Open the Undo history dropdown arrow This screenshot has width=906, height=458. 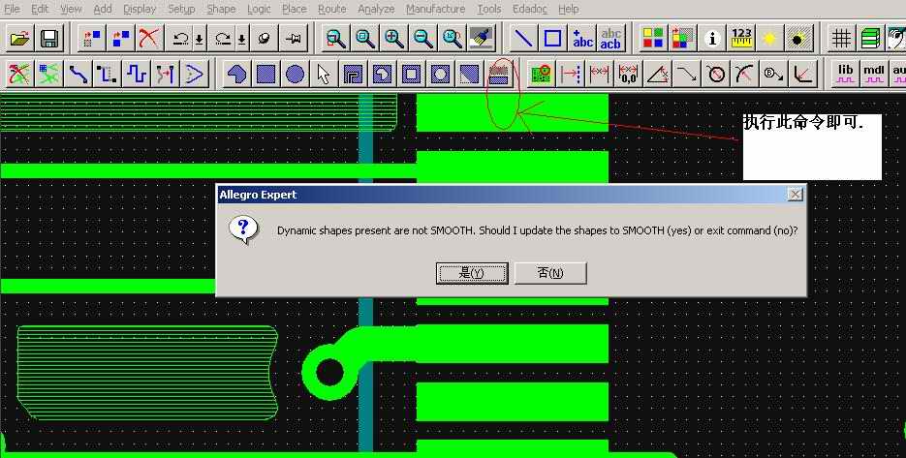coord(200,39)
